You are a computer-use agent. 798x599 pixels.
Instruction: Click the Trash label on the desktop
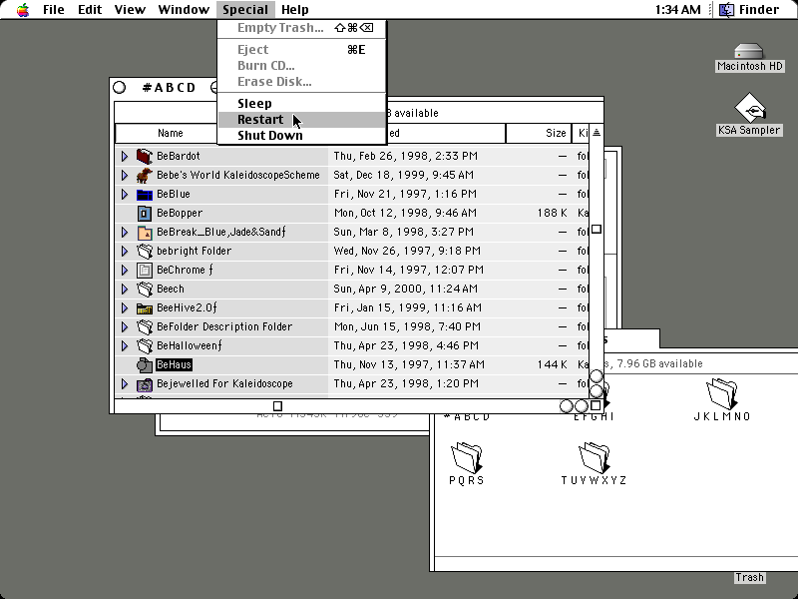point(750,577)
